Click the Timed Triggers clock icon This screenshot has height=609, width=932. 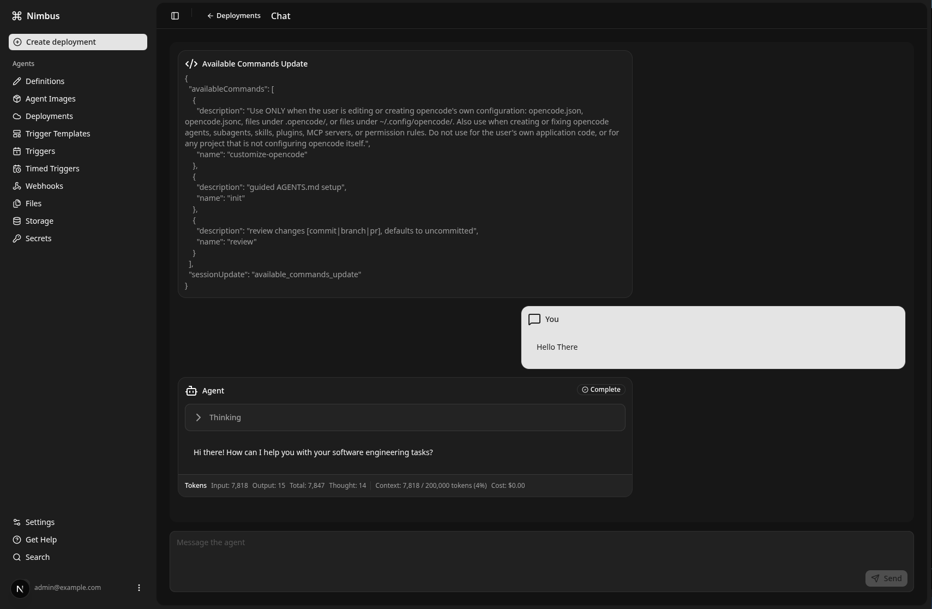[x=17, y=169]
